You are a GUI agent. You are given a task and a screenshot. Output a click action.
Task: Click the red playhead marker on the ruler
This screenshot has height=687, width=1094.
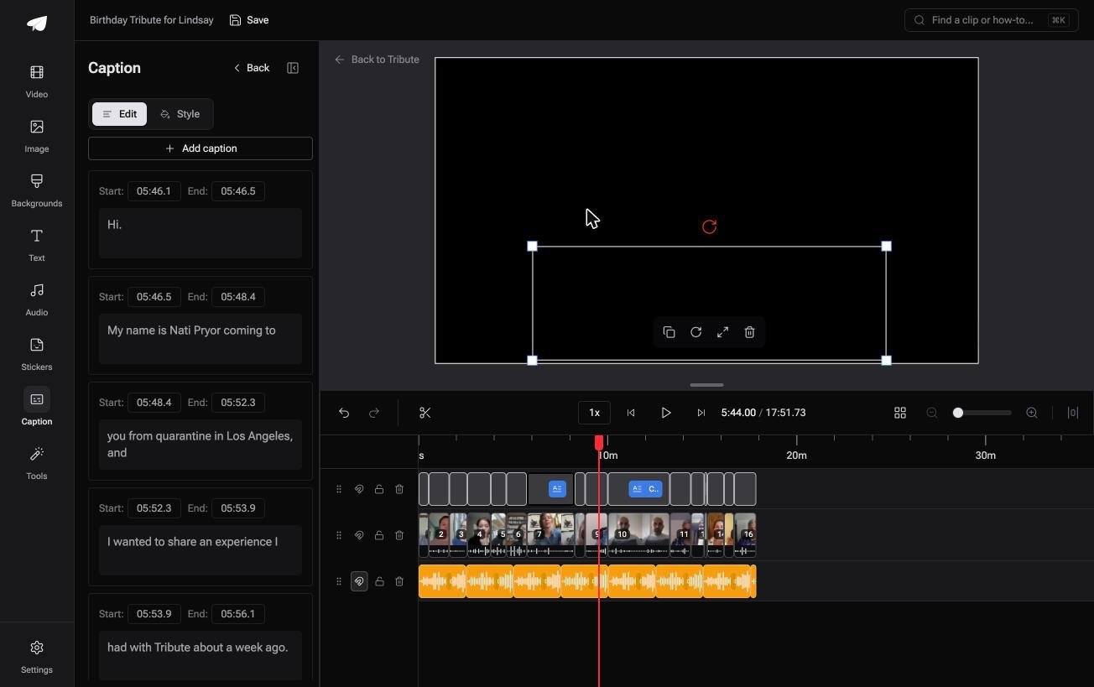point(599,442)
